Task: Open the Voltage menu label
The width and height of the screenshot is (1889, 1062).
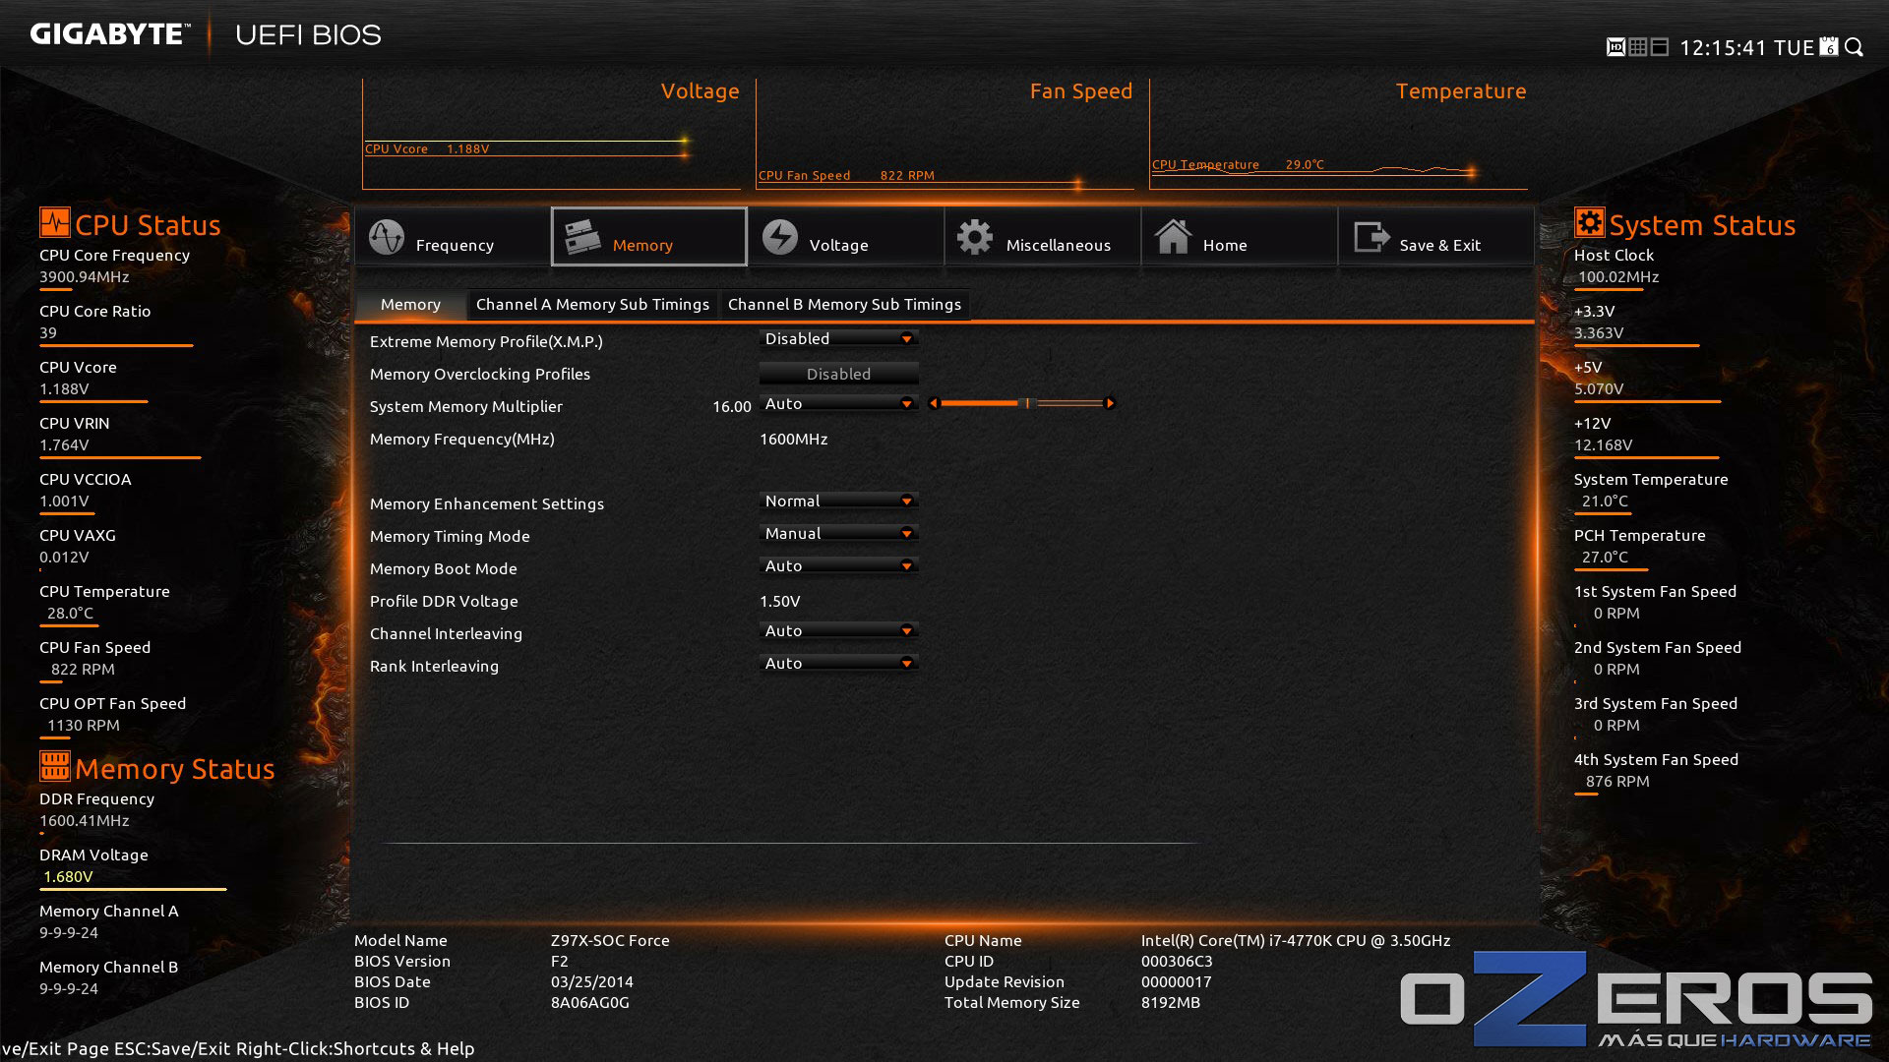Action: (x=838, y=245)
